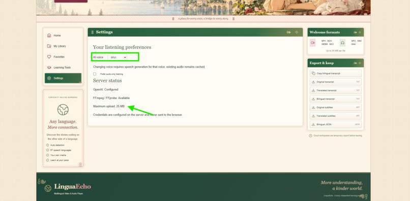Screen dimensions: 410x201
Task: Click download icon beside Bilingual JSON
Action: [x=313, y=124]
